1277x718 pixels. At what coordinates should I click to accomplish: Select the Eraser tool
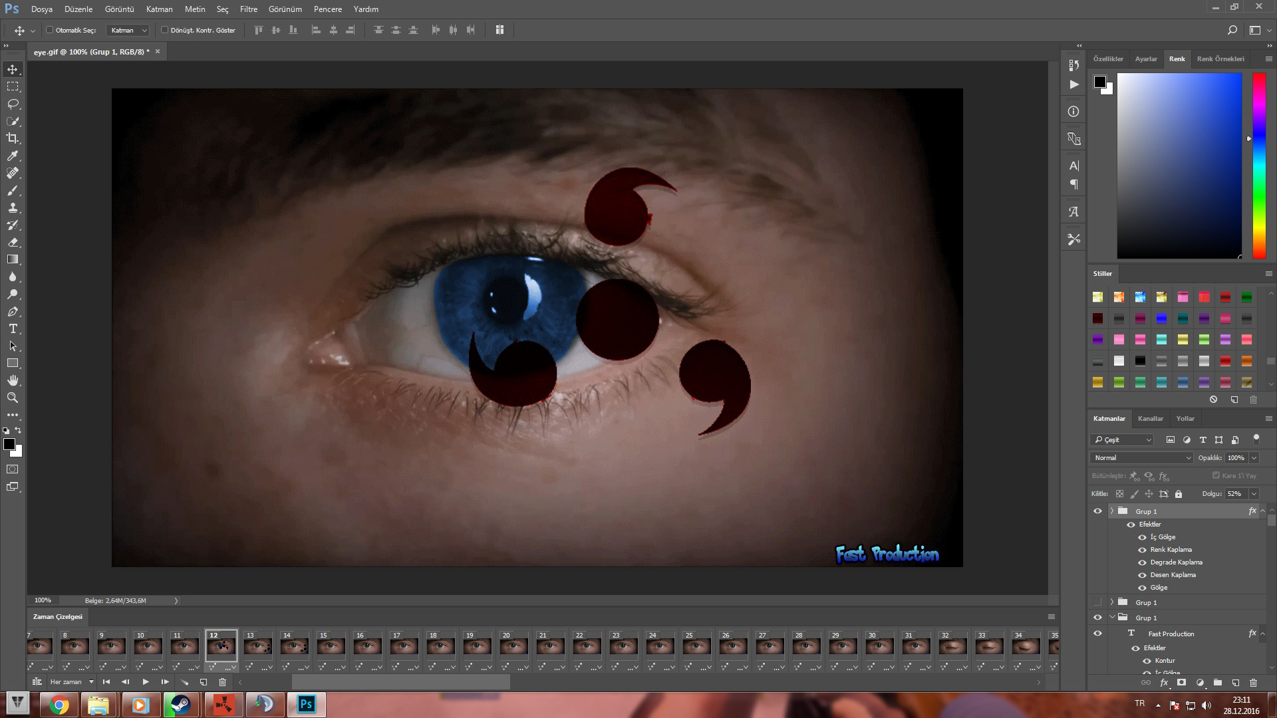(x=13, y=242)
